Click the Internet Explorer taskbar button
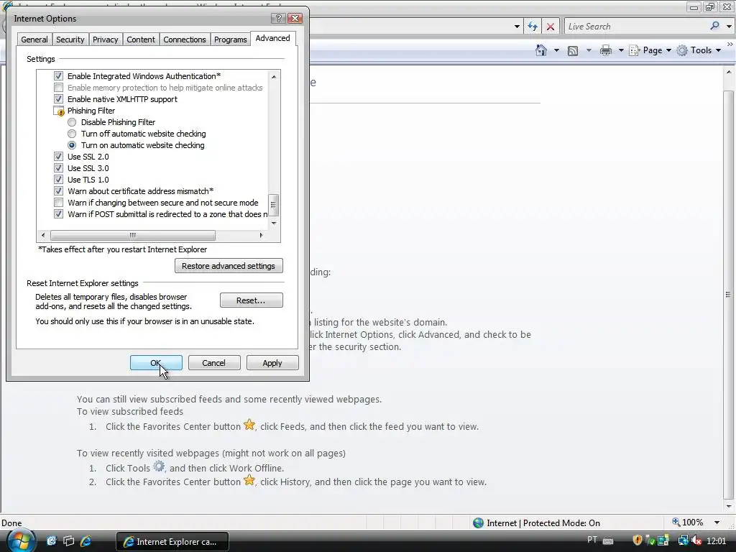Screen dimensions: 736x552 [172, 541]
